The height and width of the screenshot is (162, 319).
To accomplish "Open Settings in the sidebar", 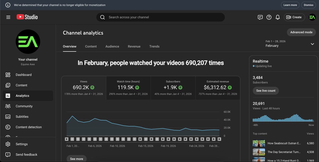I will 28,144.
